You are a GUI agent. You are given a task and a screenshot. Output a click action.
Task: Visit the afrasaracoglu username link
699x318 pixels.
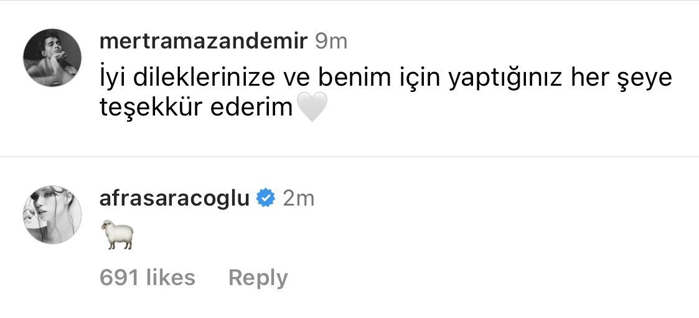pos(174,198)
